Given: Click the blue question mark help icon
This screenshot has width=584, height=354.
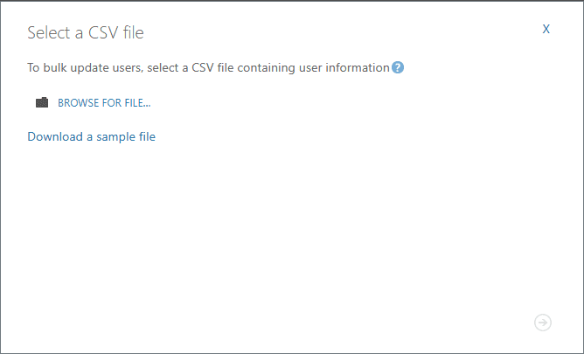Looking at the screenshot, I should (398, 67).
